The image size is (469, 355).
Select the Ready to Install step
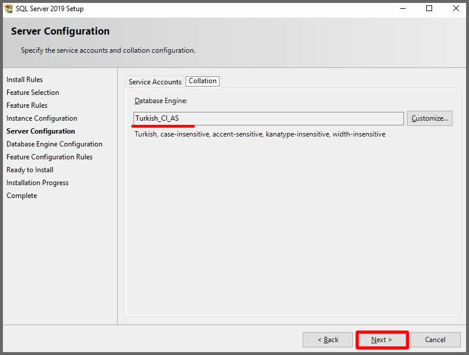30,170
